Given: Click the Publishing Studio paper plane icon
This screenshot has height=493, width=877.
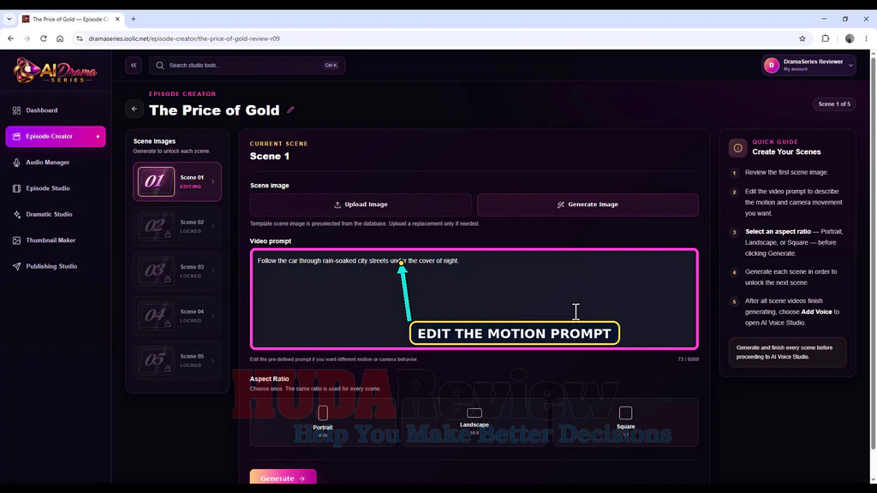Looking at the screenshot, I should (x=16, y=267).
